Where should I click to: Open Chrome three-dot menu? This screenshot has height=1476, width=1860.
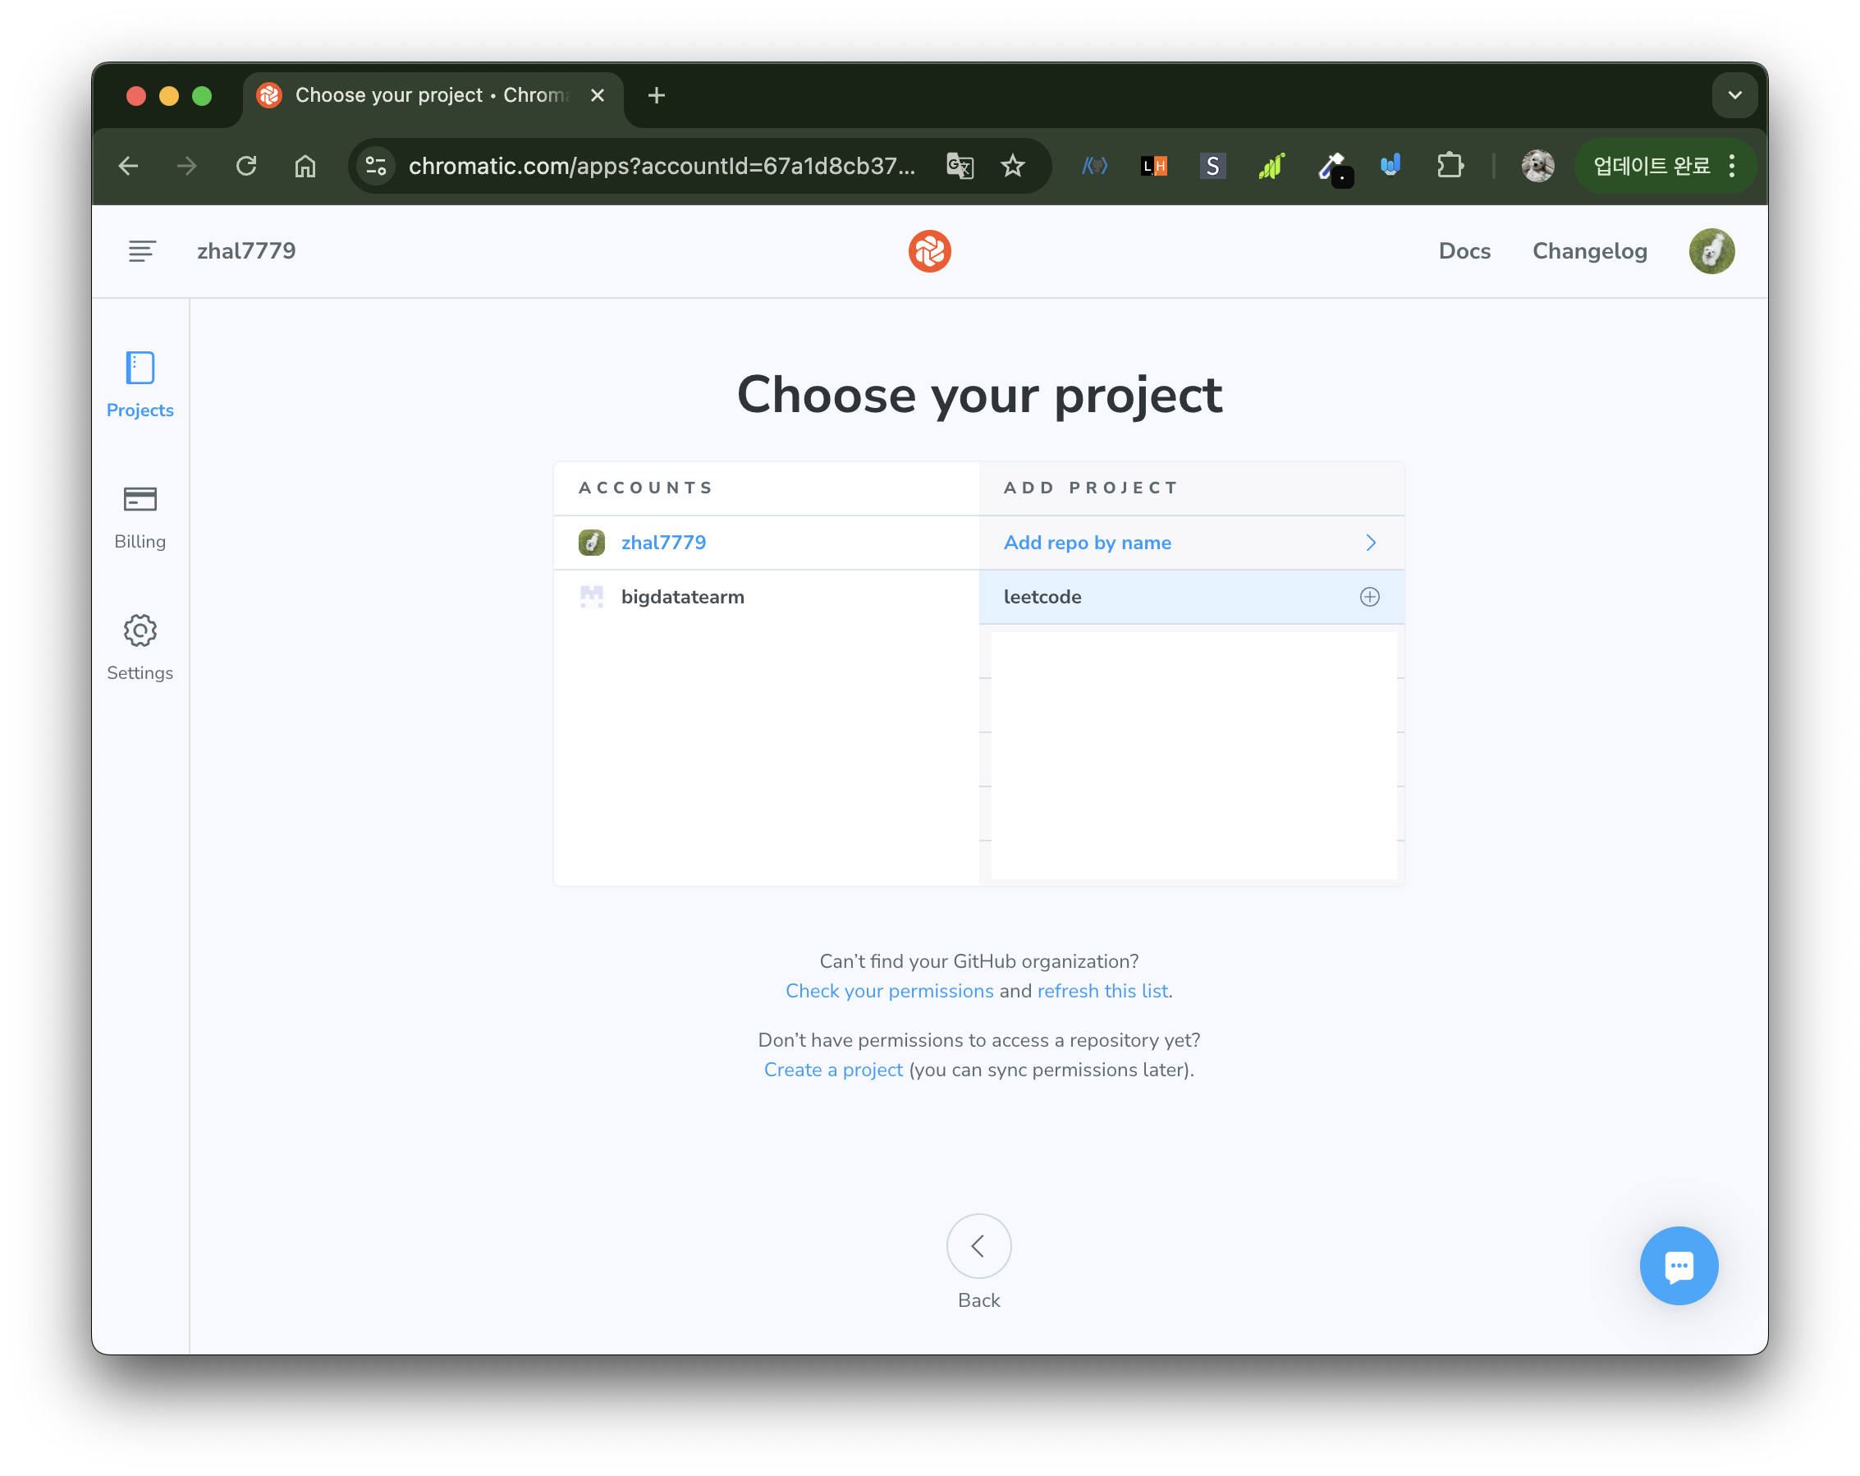pos(1731,166)
